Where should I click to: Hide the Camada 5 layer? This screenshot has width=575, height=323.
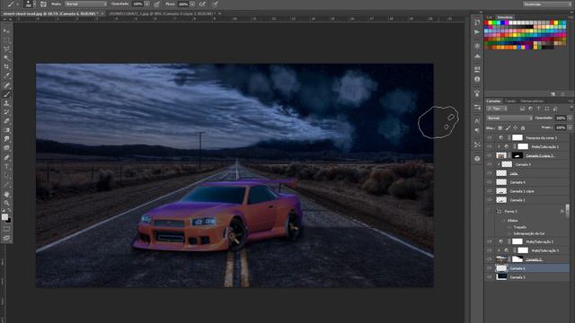point(490,277)
